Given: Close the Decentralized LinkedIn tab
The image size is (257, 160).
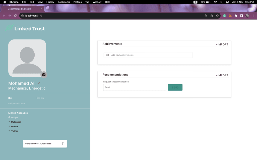Looking at the screenshot, I should pyautogui.click(x=41, y=9).
